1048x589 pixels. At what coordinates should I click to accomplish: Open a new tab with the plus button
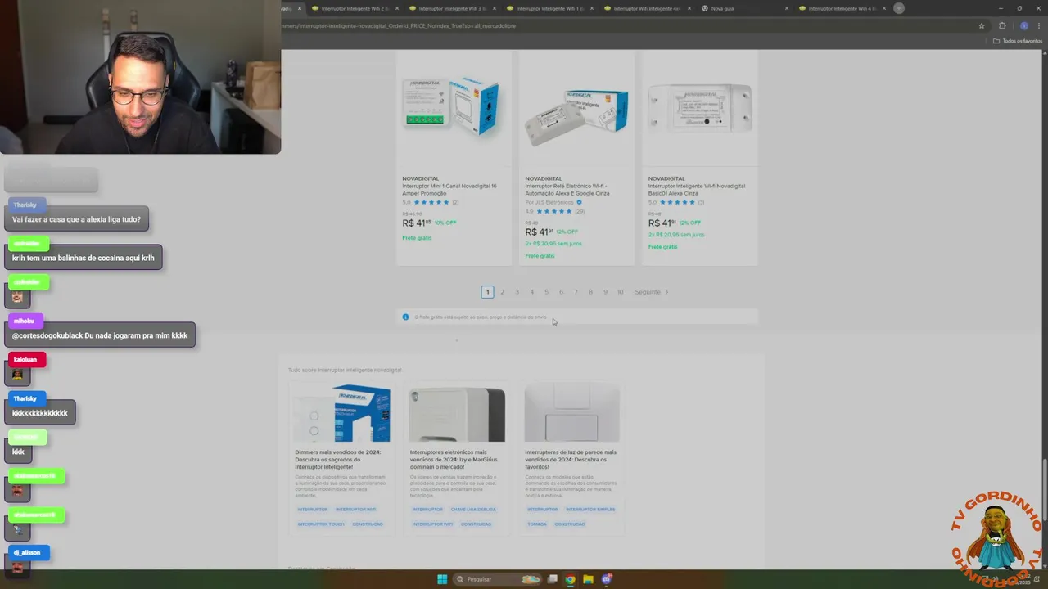tap(899, 8)
